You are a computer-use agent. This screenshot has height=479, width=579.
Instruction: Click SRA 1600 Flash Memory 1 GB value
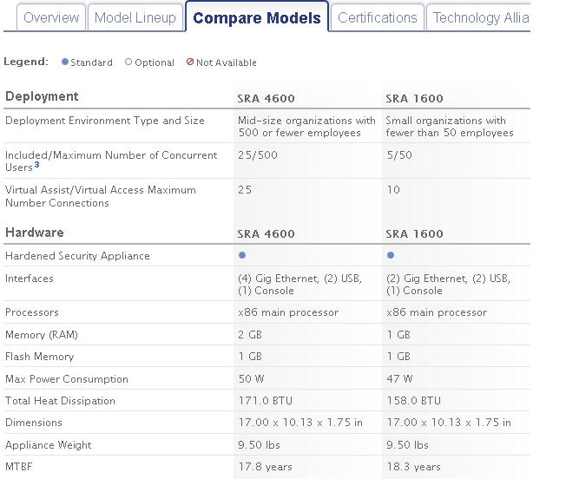point(398,357)
